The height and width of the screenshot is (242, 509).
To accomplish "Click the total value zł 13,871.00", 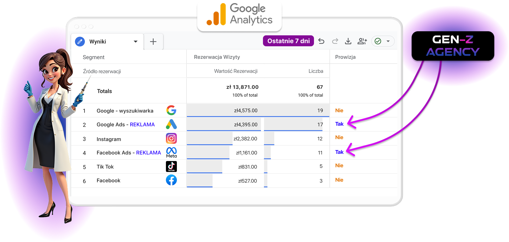I will 242,87.
